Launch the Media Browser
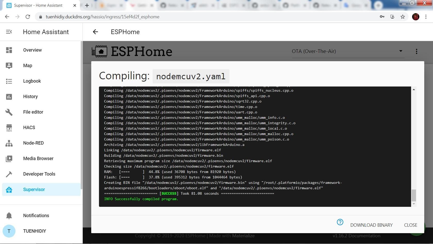 (x=38, y=159)
